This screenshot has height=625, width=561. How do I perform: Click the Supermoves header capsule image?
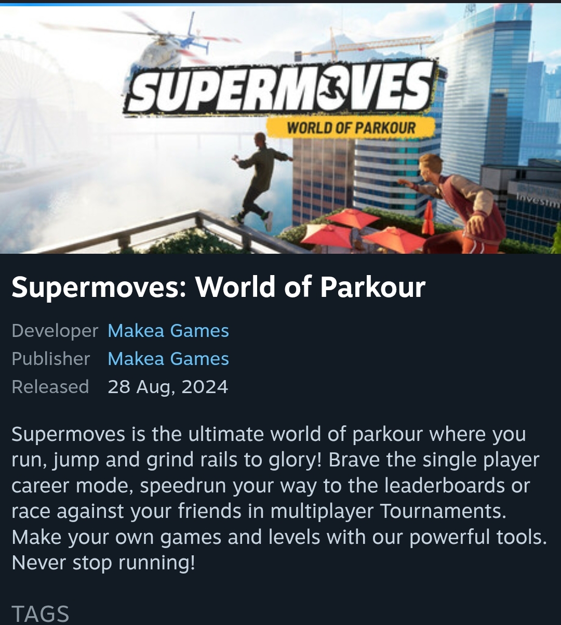(280, 128)
